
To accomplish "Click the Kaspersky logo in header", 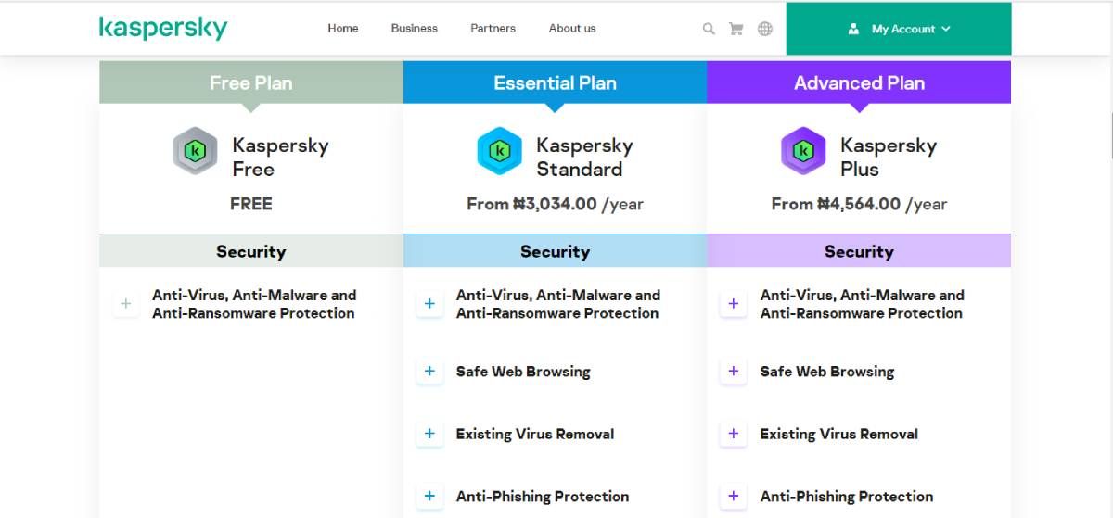I will pos(163,28).
